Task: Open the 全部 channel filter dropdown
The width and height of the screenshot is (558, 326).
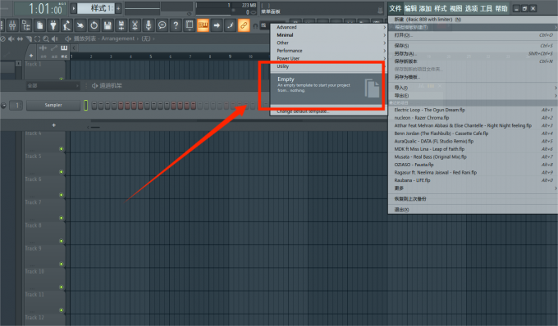Action: [53, 85]
